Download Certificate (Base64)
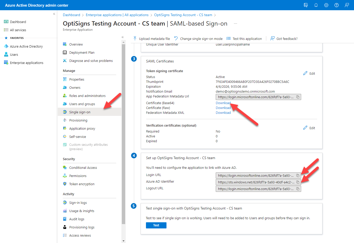The image size is (354, 243). pyautogui.click(x=223, y=103)
